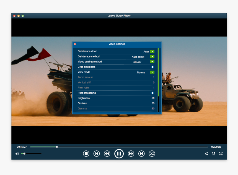
Task: Click the Brightness value 50
Action: click(x=153, y=98)
